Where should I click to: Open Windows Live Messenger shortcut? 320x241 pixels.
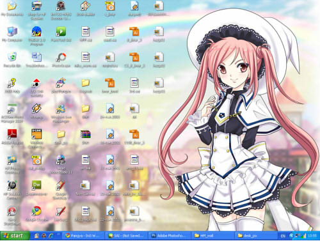coord(61,109)
